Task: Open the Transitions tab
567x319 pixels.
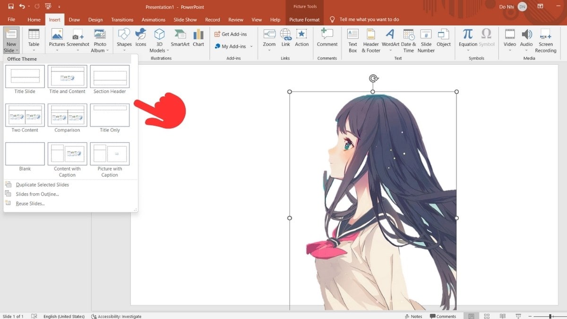Action: [122, 20]
